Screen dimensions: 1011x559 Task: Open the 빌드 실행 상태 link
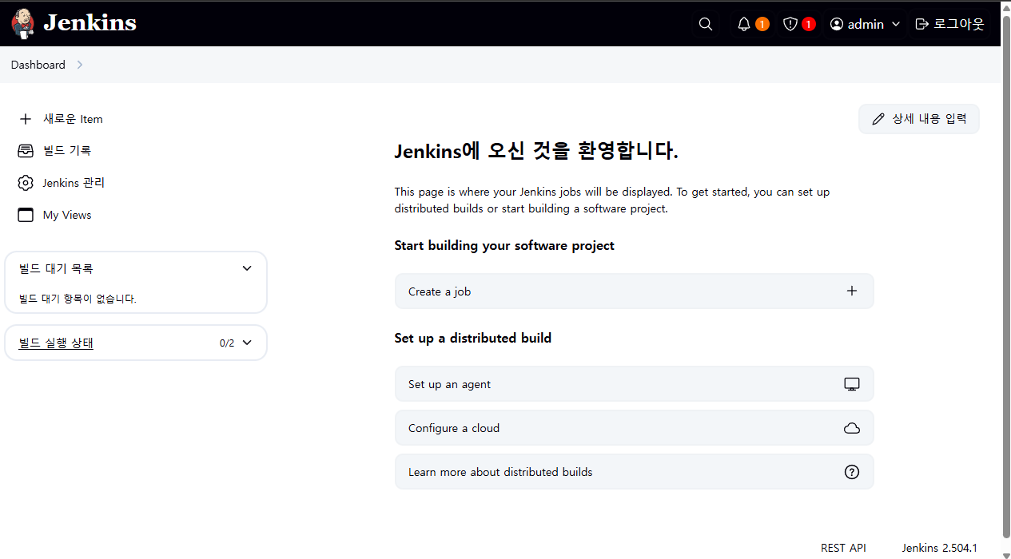[56, 343]
